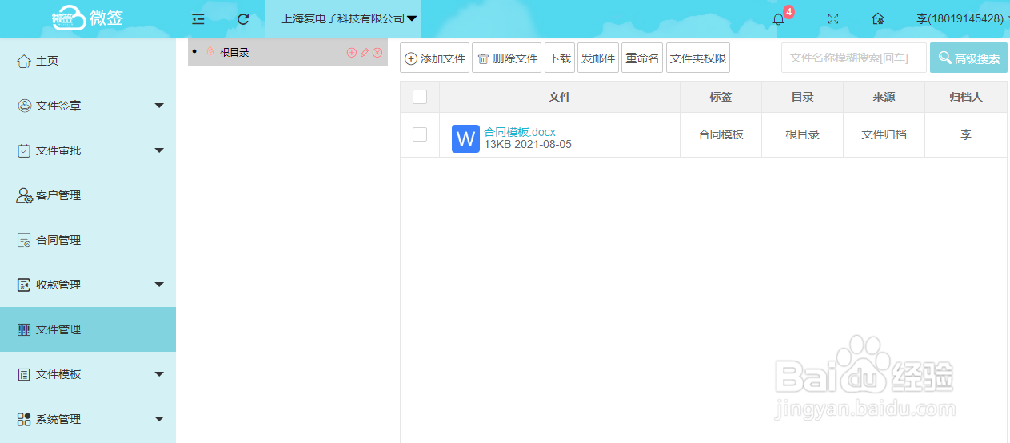Viewport: 1010px width, 443px height.
Task: Open the 合同模板.docx file link
Action: tap(520, 132)
